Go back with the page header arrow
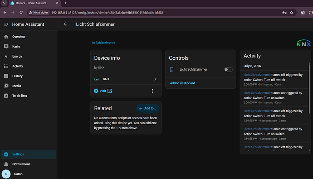This screenshot has width=313, height=179. 65,24
